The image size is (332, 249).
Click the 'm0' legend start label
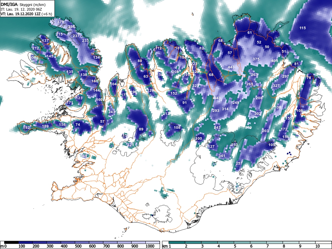pyautogui.click(x=3, y=246)
